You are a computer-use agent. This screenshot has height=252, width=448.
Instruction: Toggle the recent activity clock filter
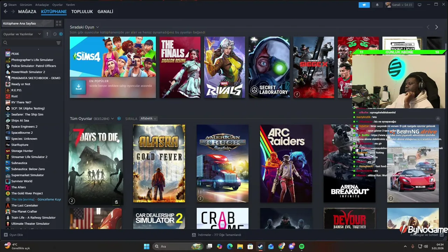[x=55, y=34]
